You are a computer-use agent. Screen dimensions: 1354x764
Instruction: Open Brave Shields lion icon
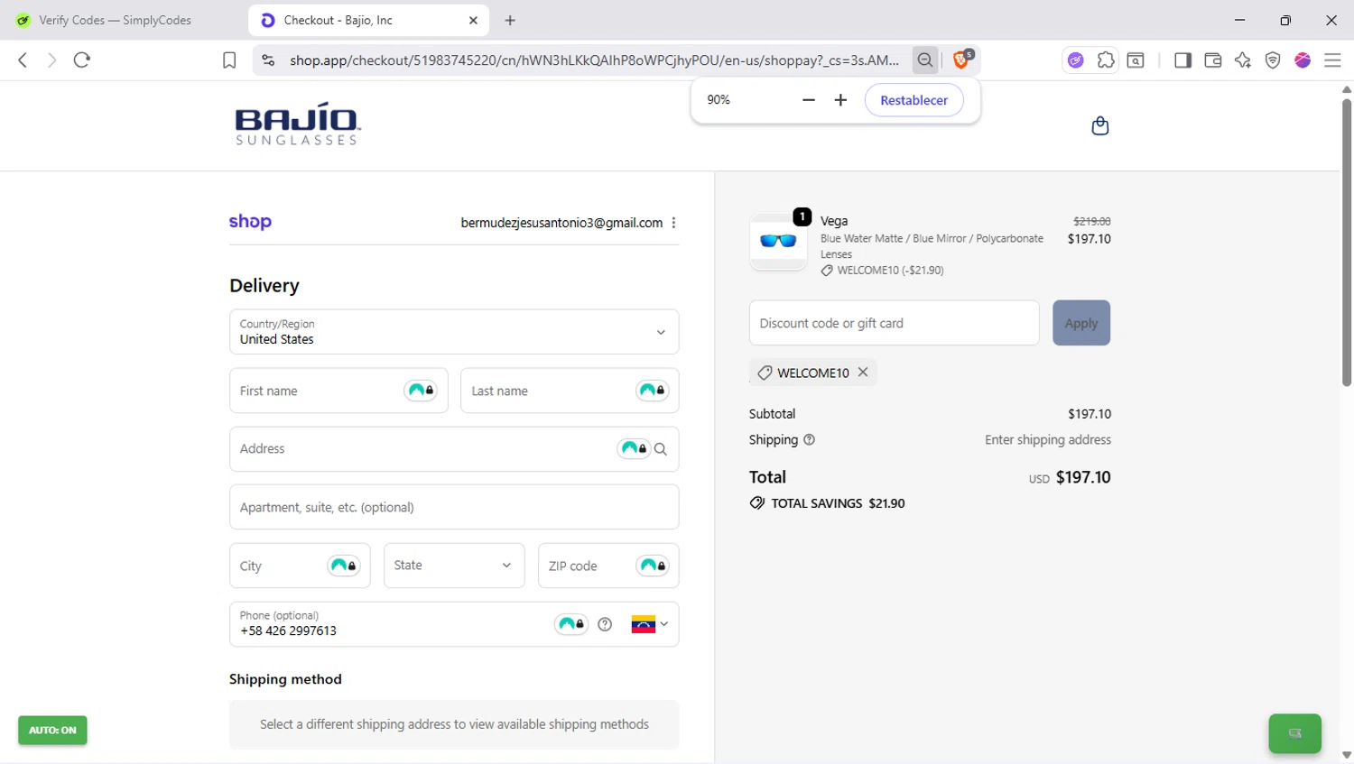[x=962, y=60]
